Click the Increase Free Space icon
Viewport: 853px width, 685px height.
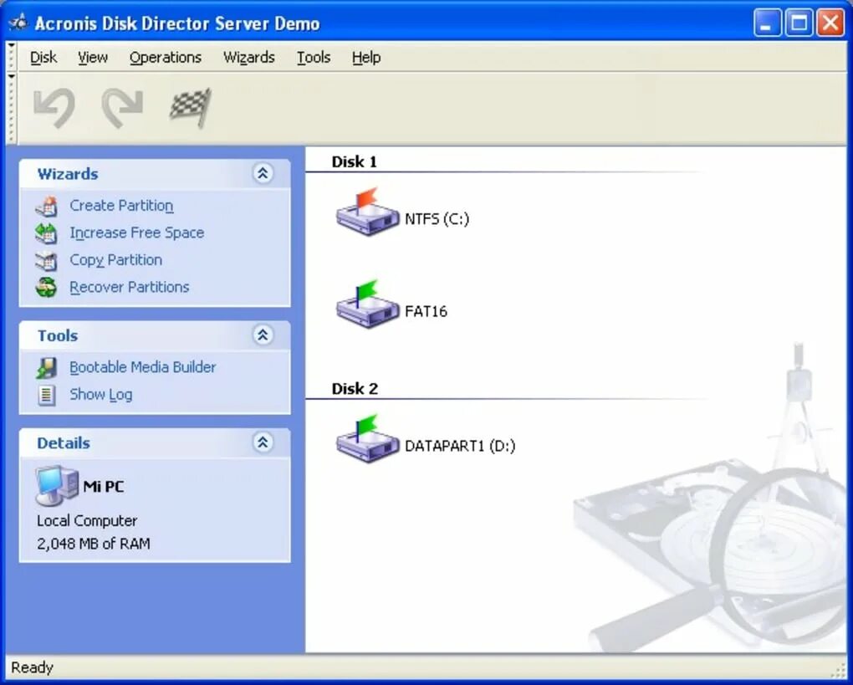click(46, 233)
